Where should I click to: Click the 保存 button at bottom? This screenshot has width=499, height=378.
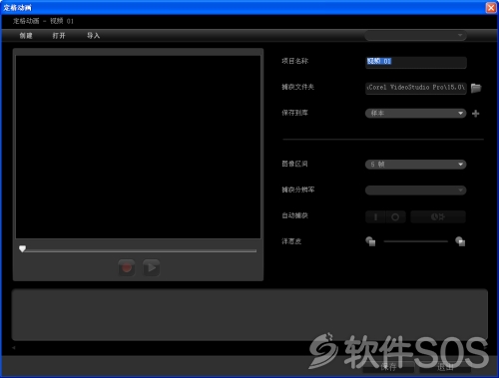point(388,367)
